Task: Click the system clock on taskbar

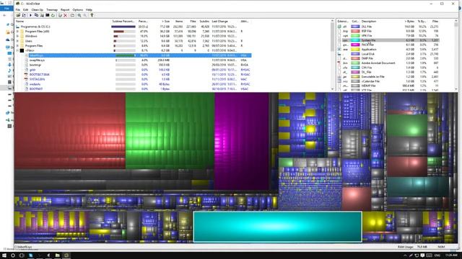Action: [451, 255]
